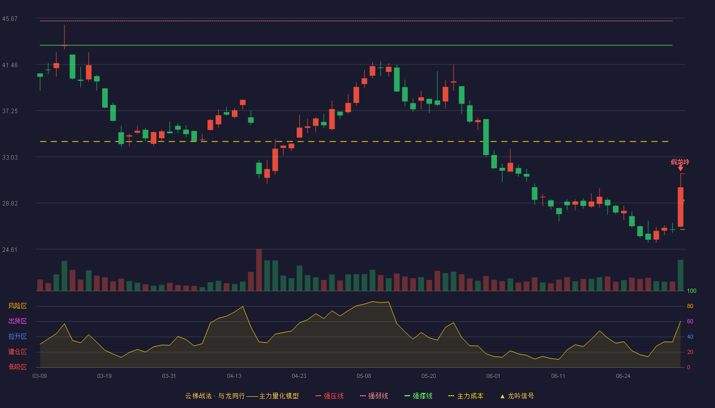The width and height of the screenshot is (715, 408).
Task: Click the tallest red volume bar
Action: (259, 270)
